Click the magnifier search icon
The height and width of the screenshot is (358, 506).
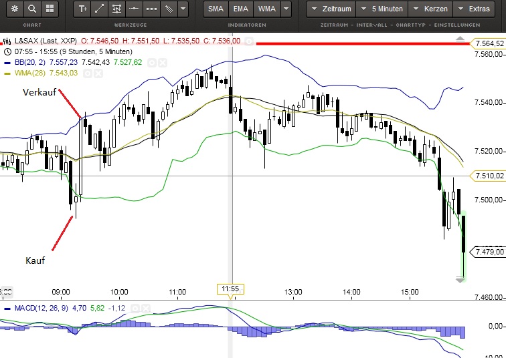pos(32,9)
